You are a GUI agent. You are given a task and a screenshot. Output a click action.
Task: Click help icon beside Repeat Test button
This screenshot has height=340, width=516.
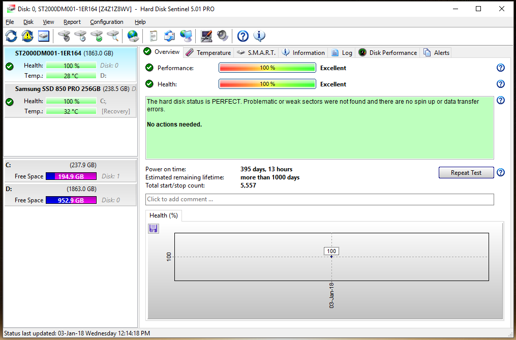[x=500, y=173]
